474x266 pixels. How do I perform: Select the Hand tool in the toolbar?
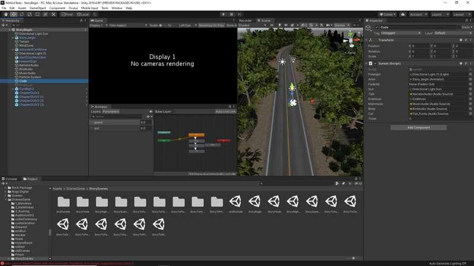(x=6, y=14)
